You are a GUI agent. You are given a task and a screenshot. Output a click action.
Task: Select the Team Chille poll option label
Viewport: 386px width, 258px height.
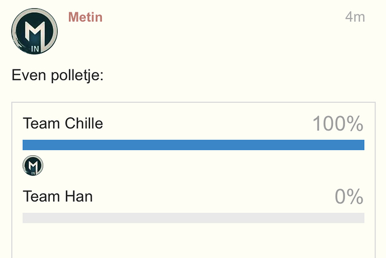pyautogui.click(x=63, y=123)
